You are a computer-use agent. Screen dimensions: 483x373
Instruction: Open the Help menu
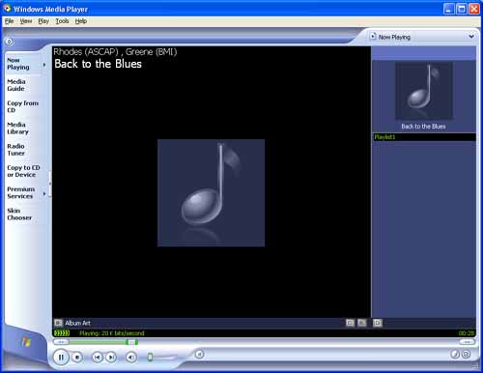(81, 21)
